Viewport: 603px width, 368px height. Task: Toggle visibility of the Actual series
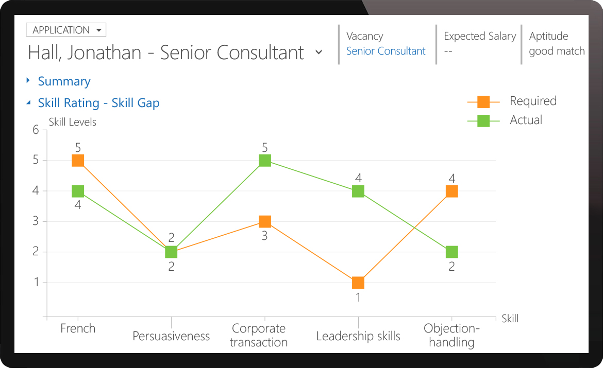(x=525, y=120)
